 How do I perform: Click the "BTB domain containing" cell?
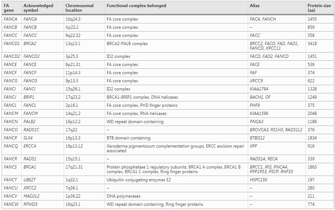(x=129, y=138)
